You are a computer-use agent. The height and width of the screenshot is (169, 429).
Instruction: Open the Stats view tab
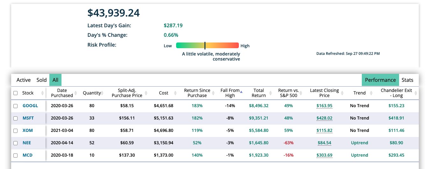(x=407, y=80)
